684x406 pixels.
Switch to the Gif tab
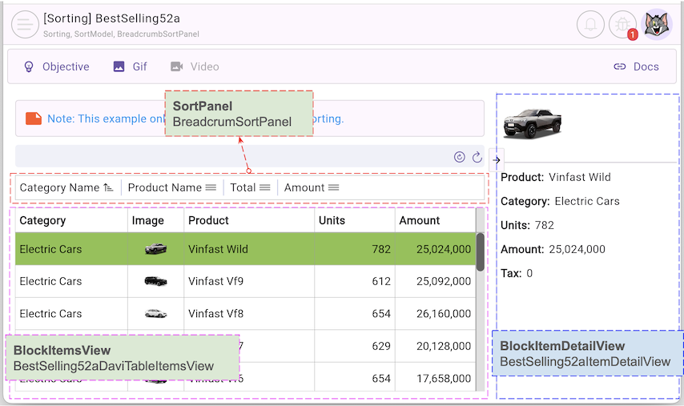131,66
